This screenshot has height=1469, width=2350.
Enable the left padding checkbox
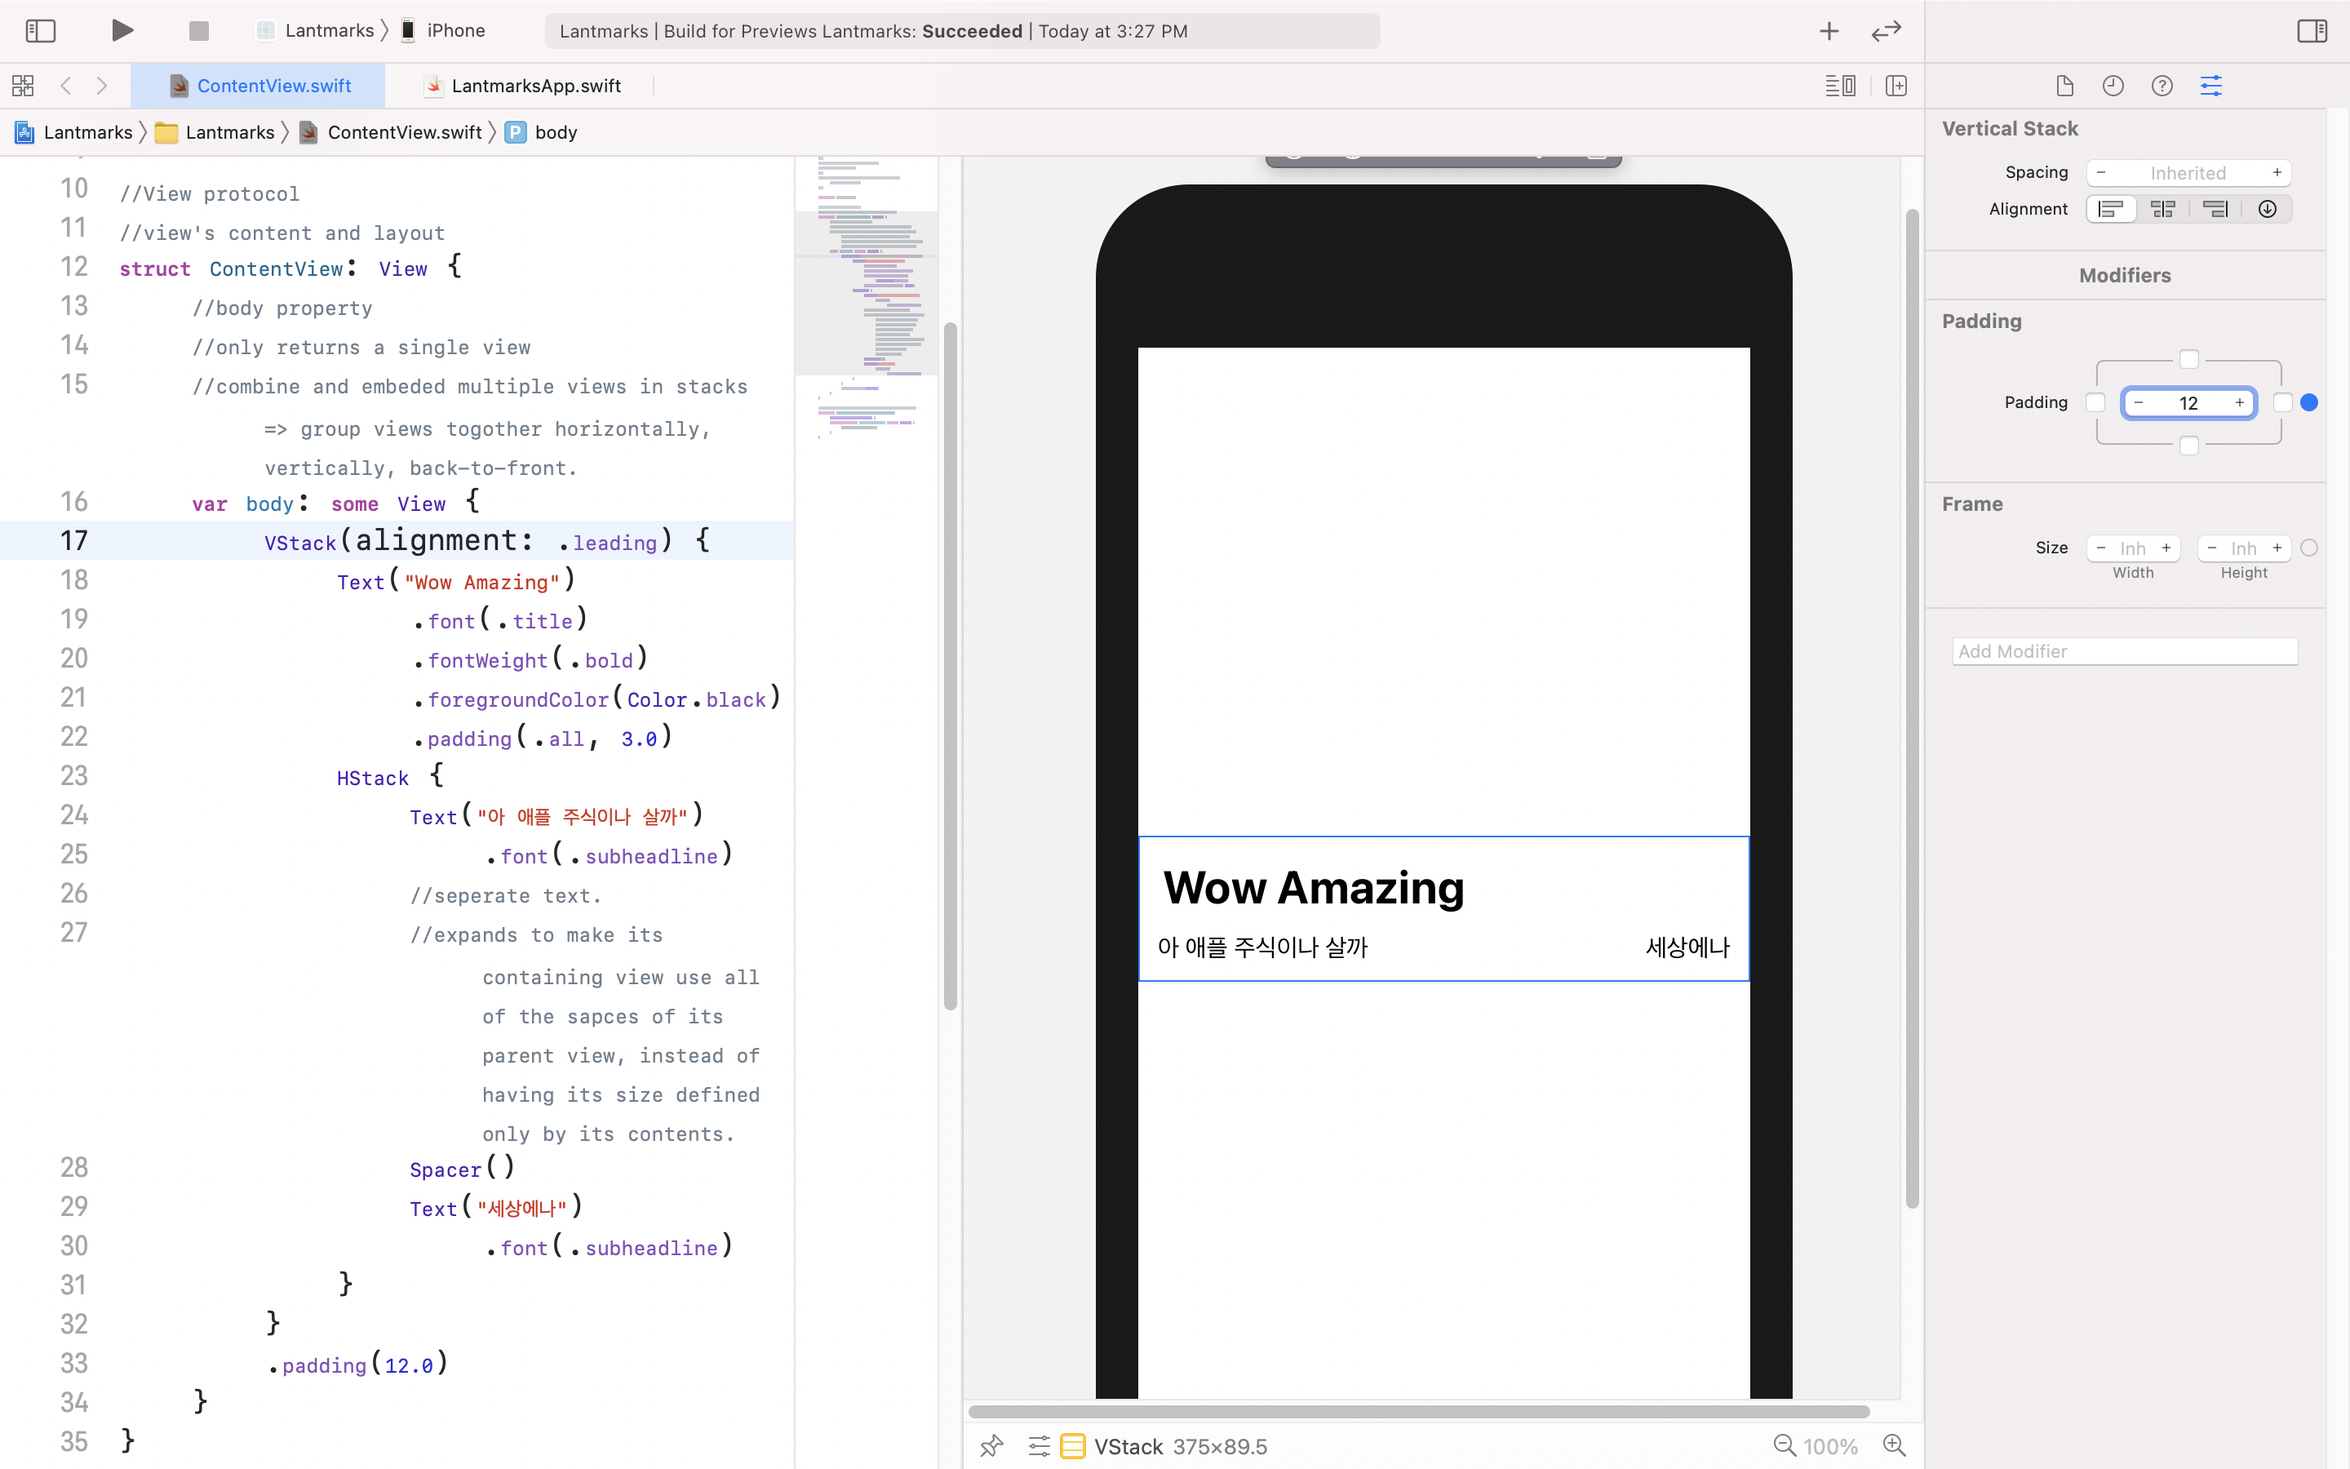[2095, 402]
